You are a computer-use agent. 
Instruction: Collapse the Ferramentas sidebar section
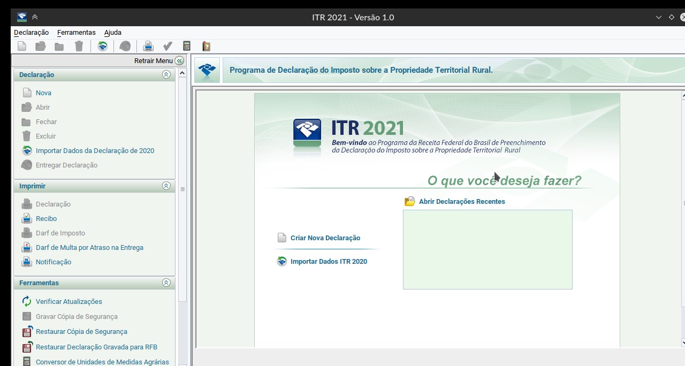click(x=166, y=283)
